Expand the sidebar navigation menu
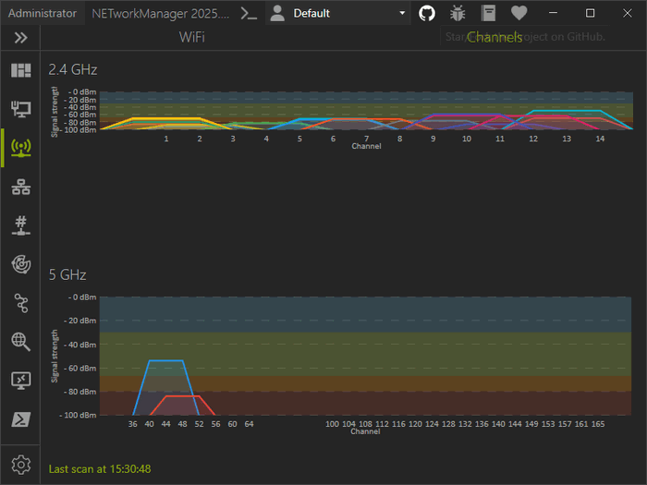The height and width of the screenshot is (485, 647). point(20,38)
